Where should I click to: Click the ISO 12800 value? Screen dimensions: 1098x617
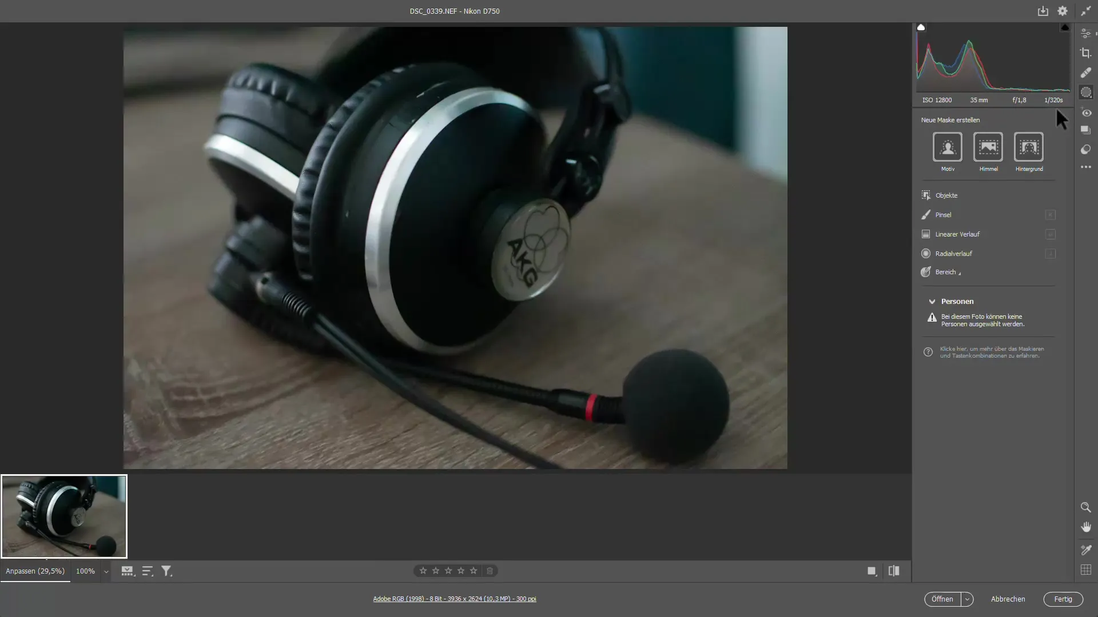pyautogui.click(x=937, y=100)
